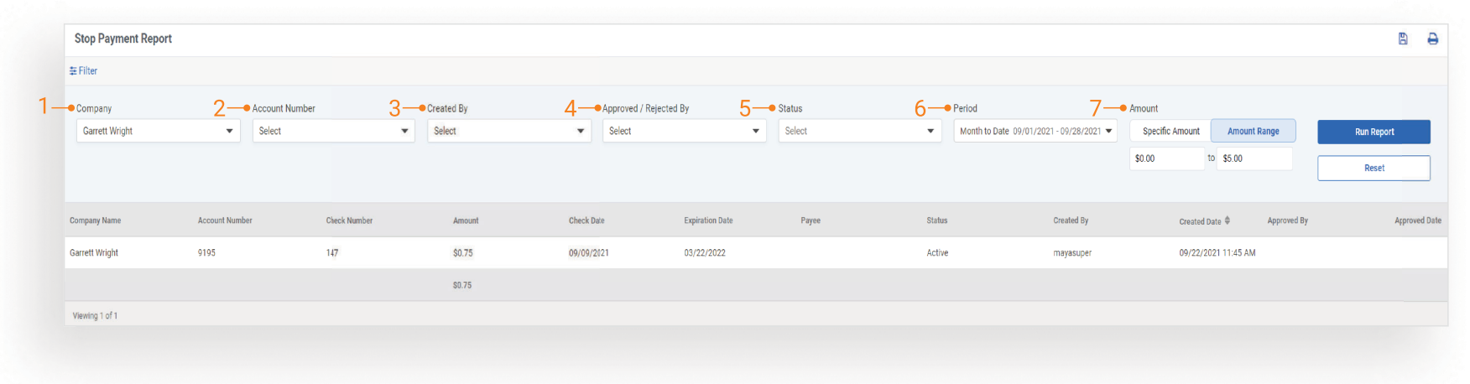The image size is (1470, 384).
Task: Open the Created By dropdown
Action: coord(508,131)
